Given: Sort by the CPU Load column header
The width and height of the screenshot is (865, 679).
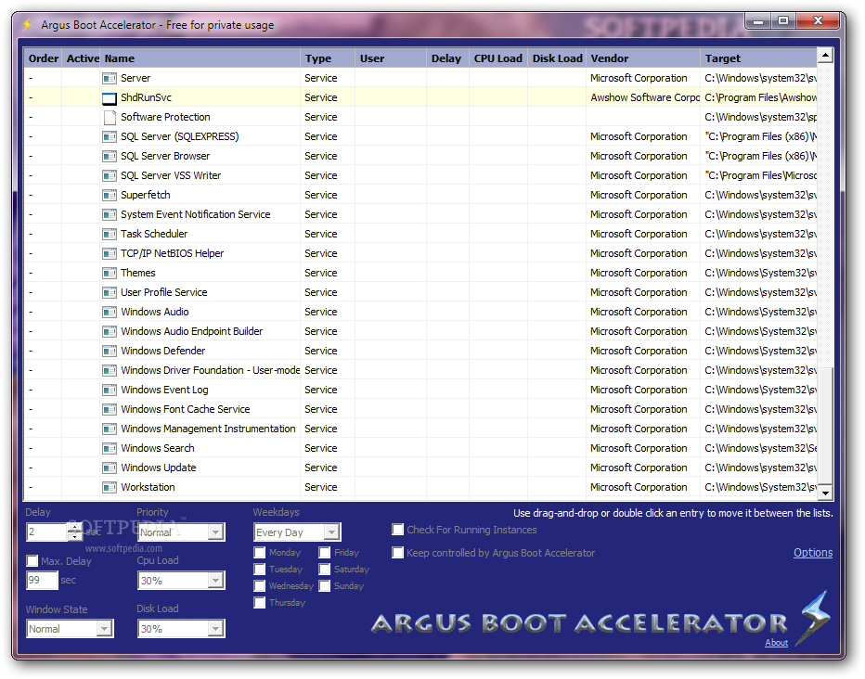Looking at the screenshot, I should [498, 58].
